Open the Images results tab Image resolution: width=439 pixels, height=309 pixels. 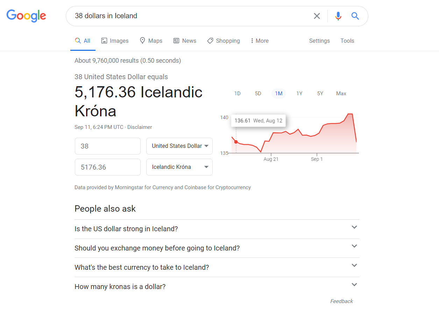click(115, 41)
